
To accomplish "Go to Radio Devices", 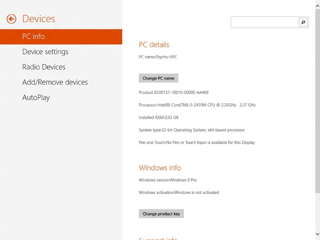I will (44, 67).
